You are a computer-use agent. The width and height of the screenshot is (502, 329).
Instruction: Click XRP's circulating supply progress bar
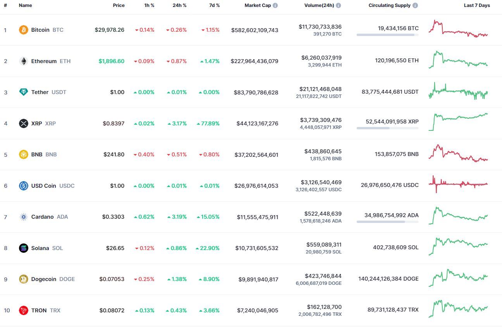387,128
